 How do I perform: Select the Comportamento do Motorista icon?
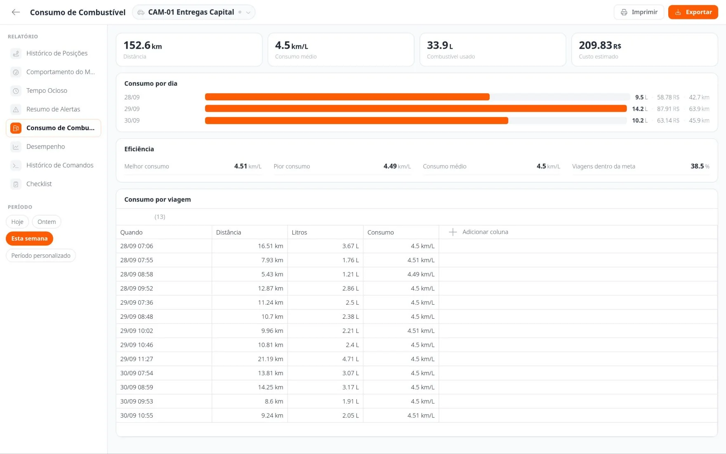click(x=16, y=72)
